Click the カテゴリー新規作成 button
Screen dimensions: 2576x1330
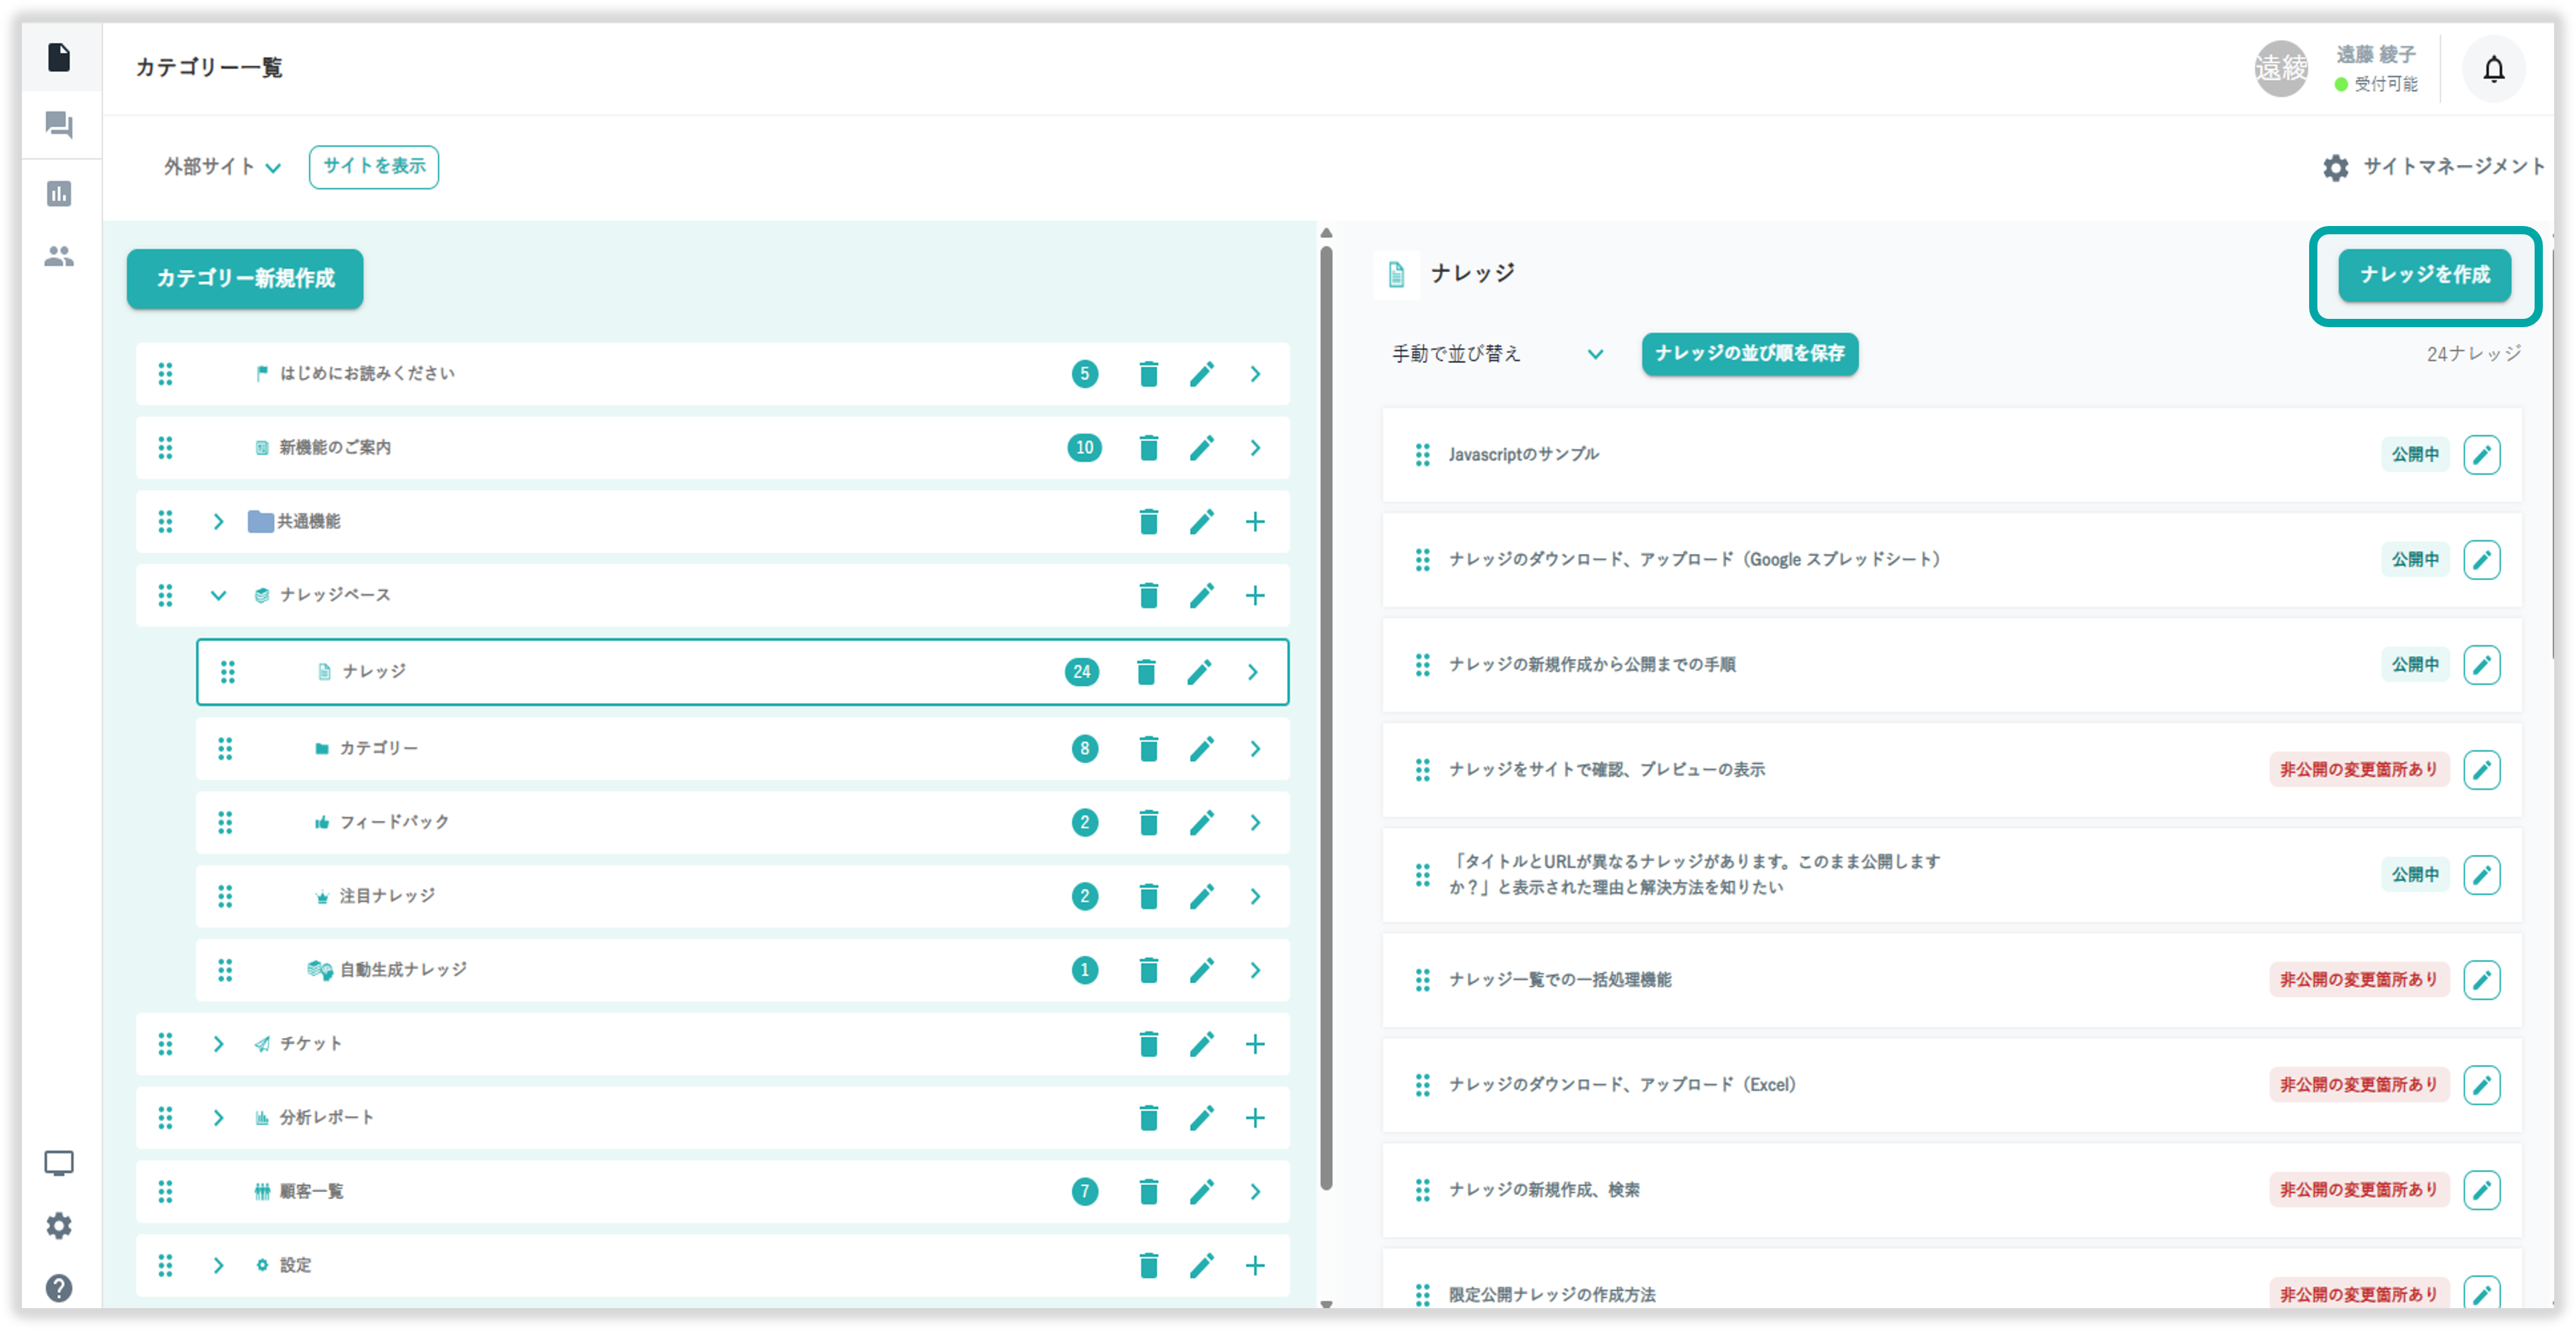pyautogui.click(x=245, y=278)
